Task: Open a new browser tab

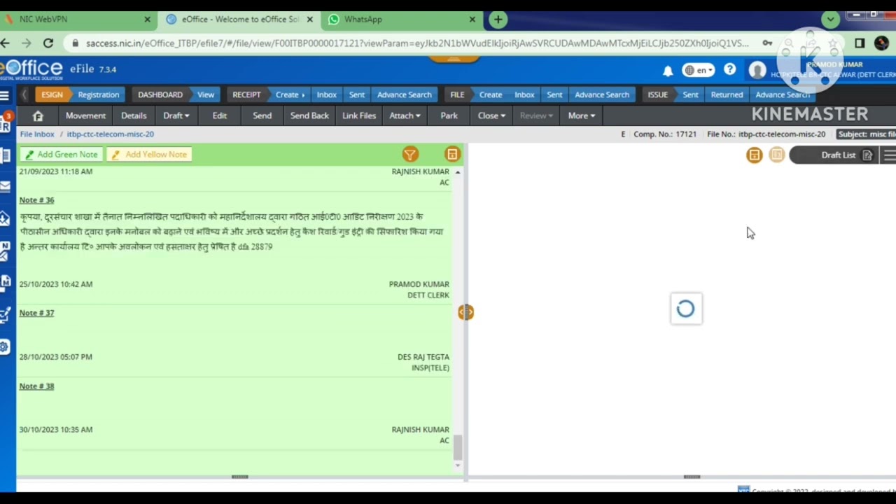Action: click(498, 20)
